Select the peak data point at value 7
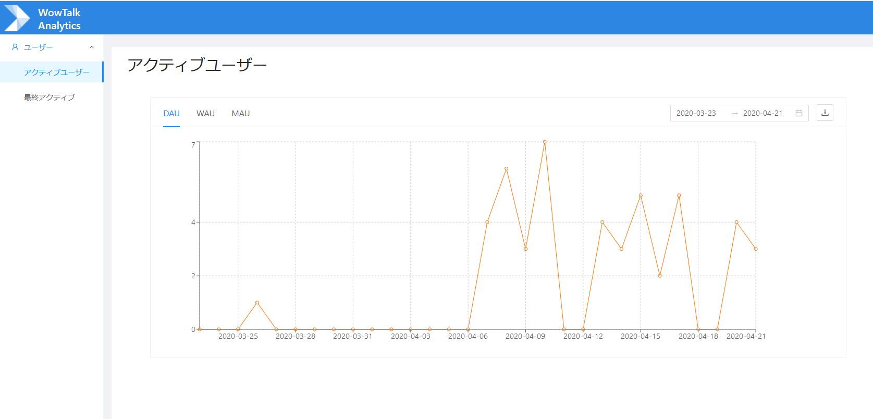This screenshot has width=873, height=419. point(545,142)
